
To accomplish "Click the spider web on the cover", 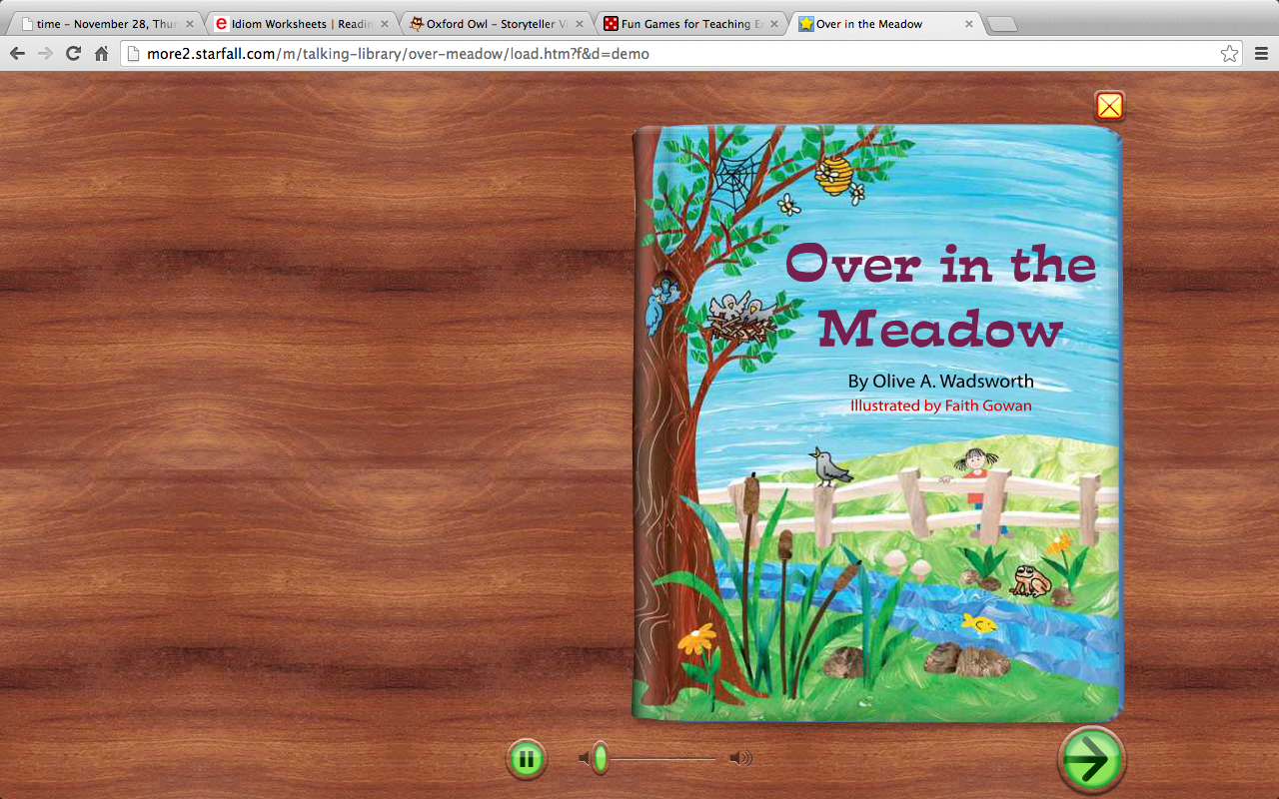I will pyautogui.click(x=738, y=177).
